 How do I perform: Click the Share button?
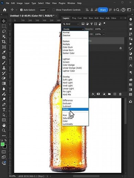[103, 10]
